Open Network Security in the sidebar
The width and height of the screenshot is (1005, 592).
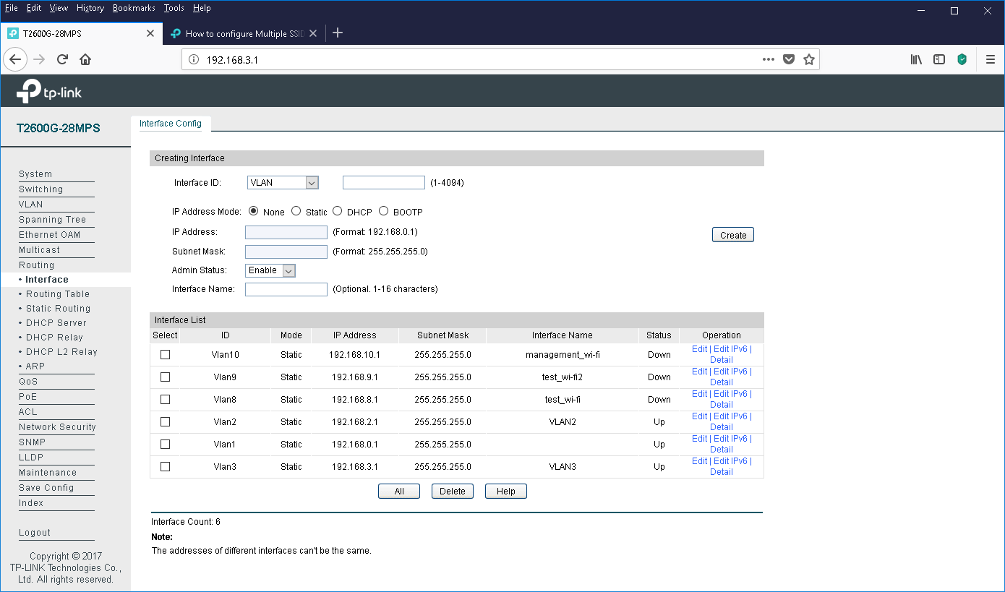(57, 427)
